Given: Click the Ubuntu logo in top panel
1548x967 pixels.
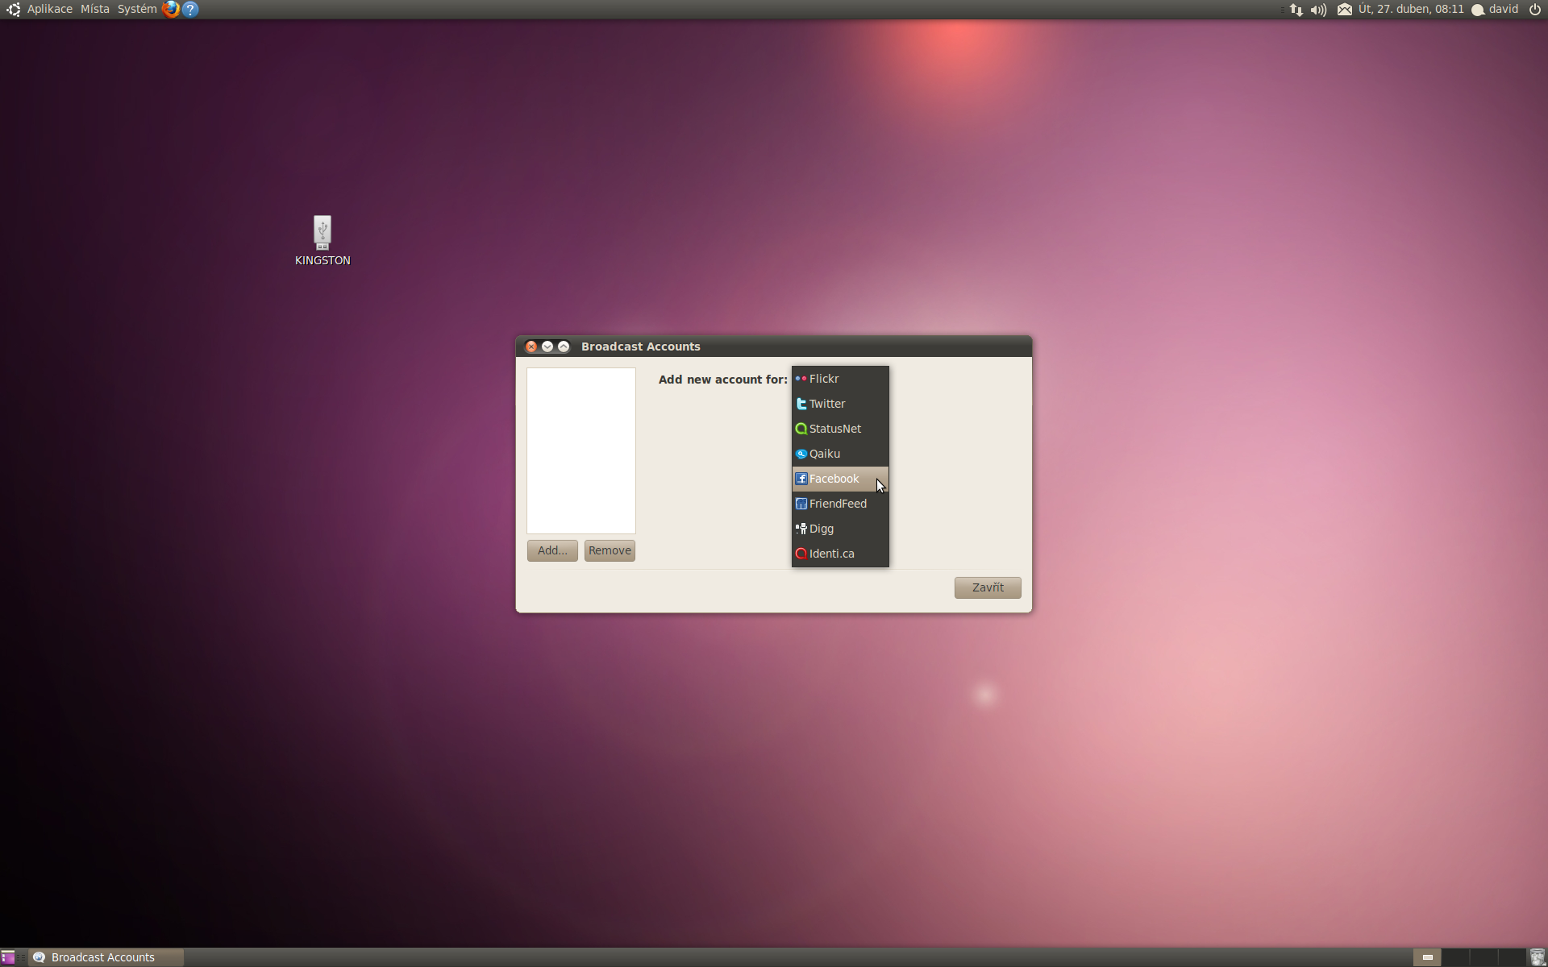Looking at the screenshot, I should (x=13, y=10).
